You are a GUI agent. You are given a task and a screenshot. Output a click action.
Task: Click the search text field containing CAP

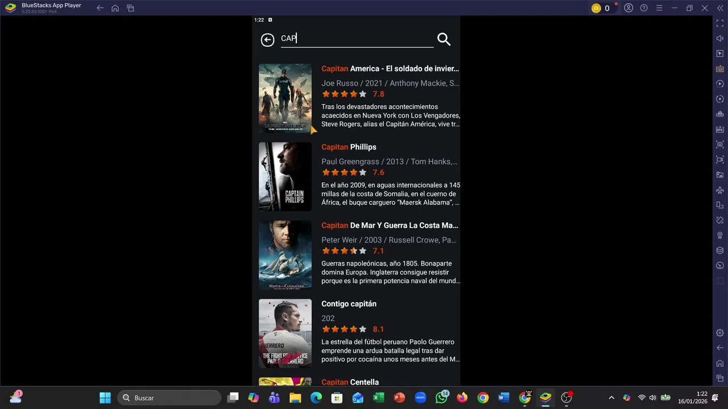click(x=357, y=39)
